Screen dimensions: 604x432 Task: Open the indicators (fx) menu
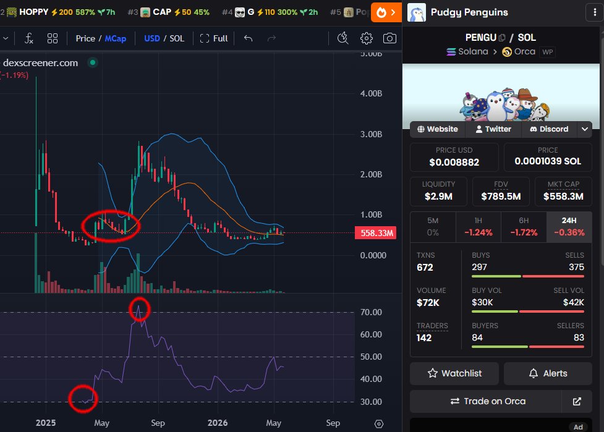(29, 38)
